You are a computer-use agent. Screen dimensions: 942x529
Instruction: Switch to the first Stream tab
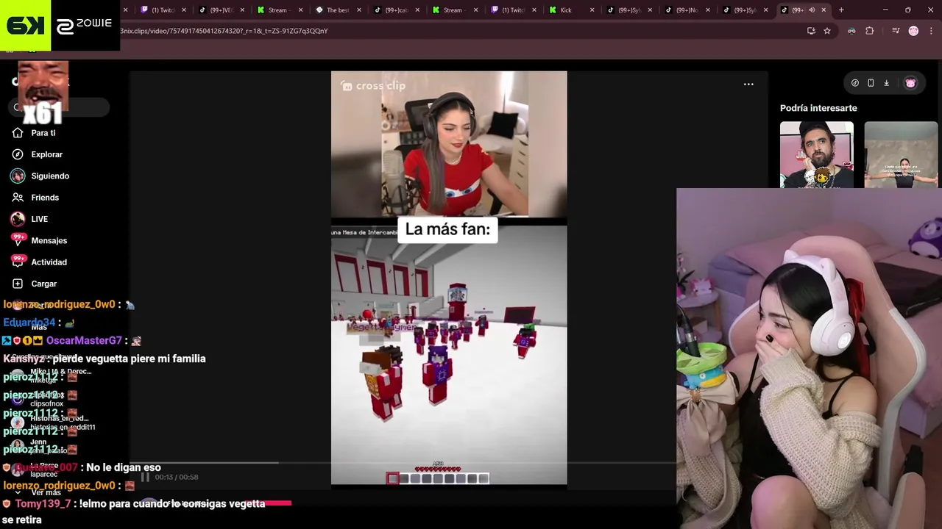(277, 10)
